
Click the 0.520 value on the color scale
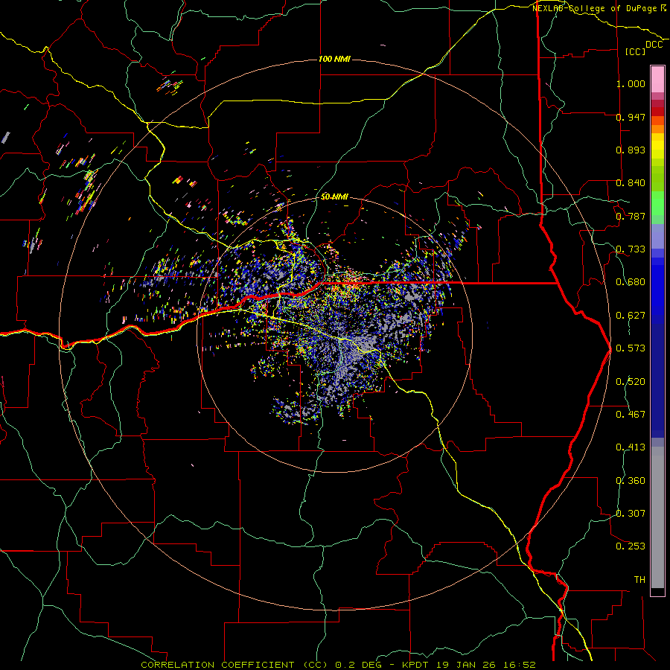click(x=631, y=382)
